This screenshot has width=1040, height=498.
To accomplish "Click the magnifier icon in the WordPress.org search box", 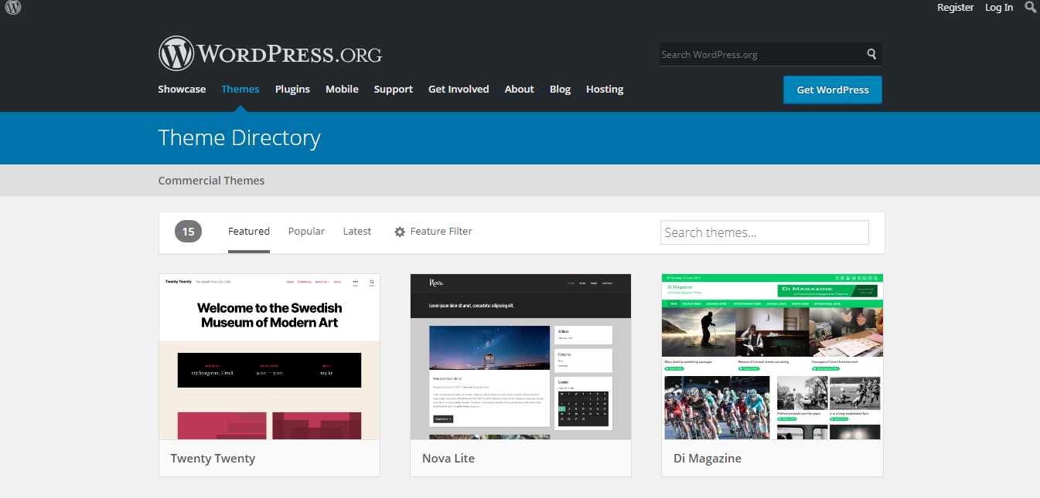I will point(871,54).
